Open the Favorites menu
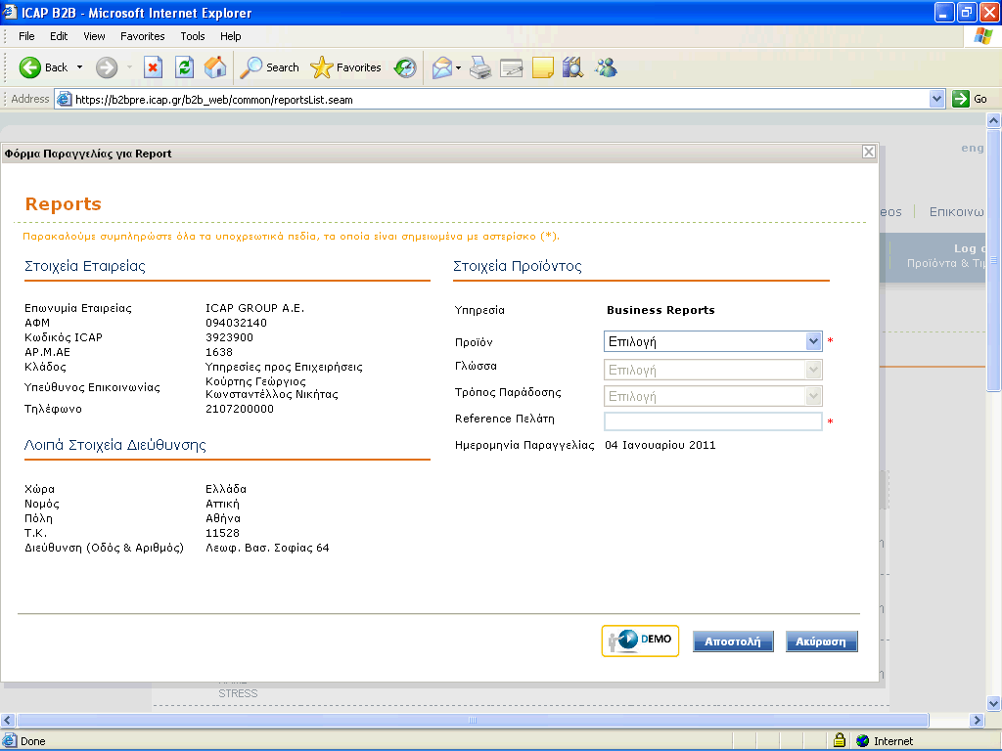 [x=143, y=36]
